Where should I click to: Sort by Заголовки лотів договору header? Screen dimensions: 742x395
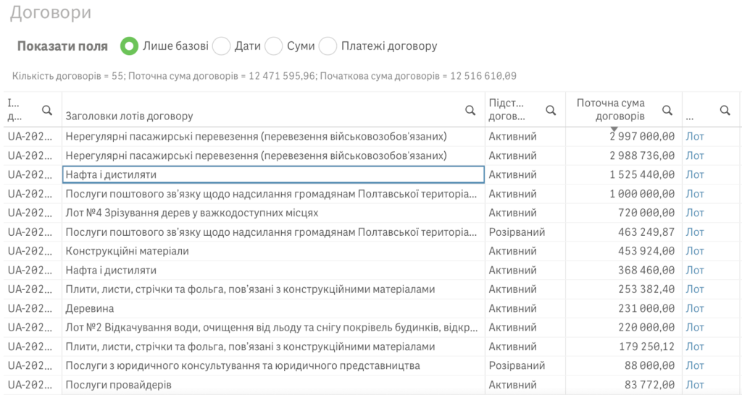pyautogui.click(x=130, y=116)
